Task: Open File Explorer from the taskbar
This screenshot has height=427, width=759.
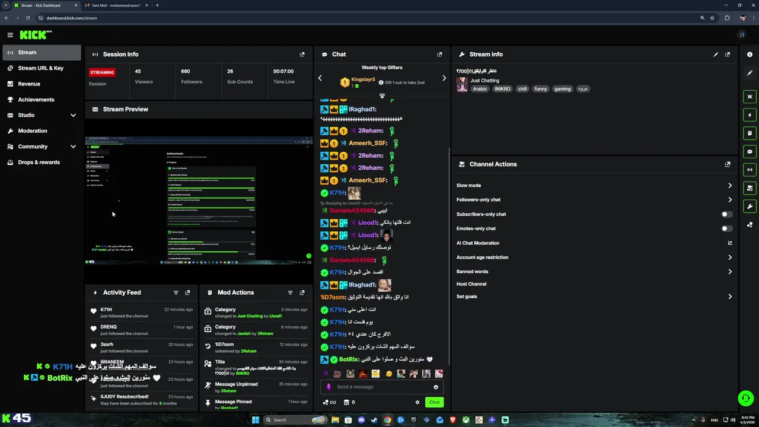Action: coord(335,420)
